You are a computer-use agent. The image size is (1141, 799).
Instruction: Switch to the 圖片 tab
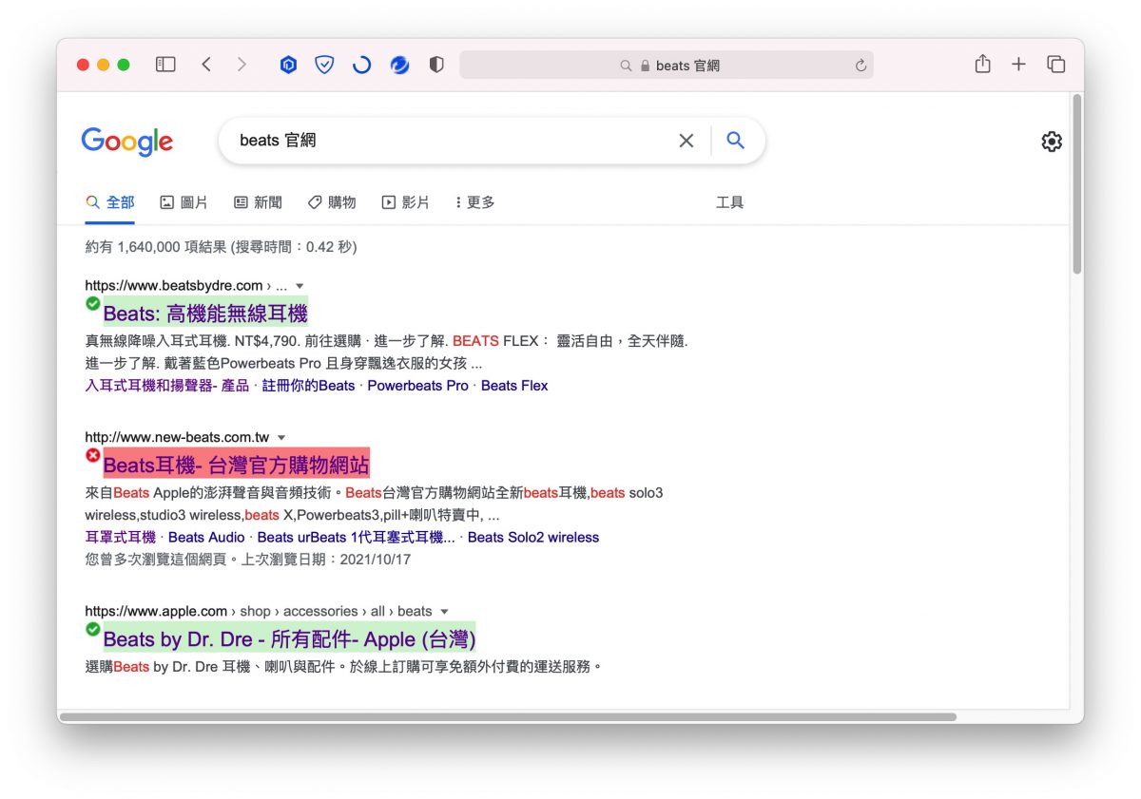pyautogui.click(x=184, y=202)
